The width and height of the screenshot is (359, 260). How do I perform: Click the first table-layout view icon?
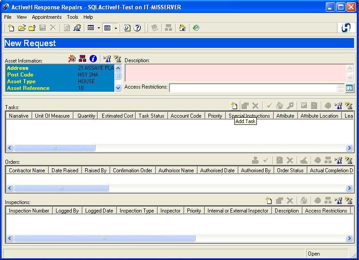[91, 28]
